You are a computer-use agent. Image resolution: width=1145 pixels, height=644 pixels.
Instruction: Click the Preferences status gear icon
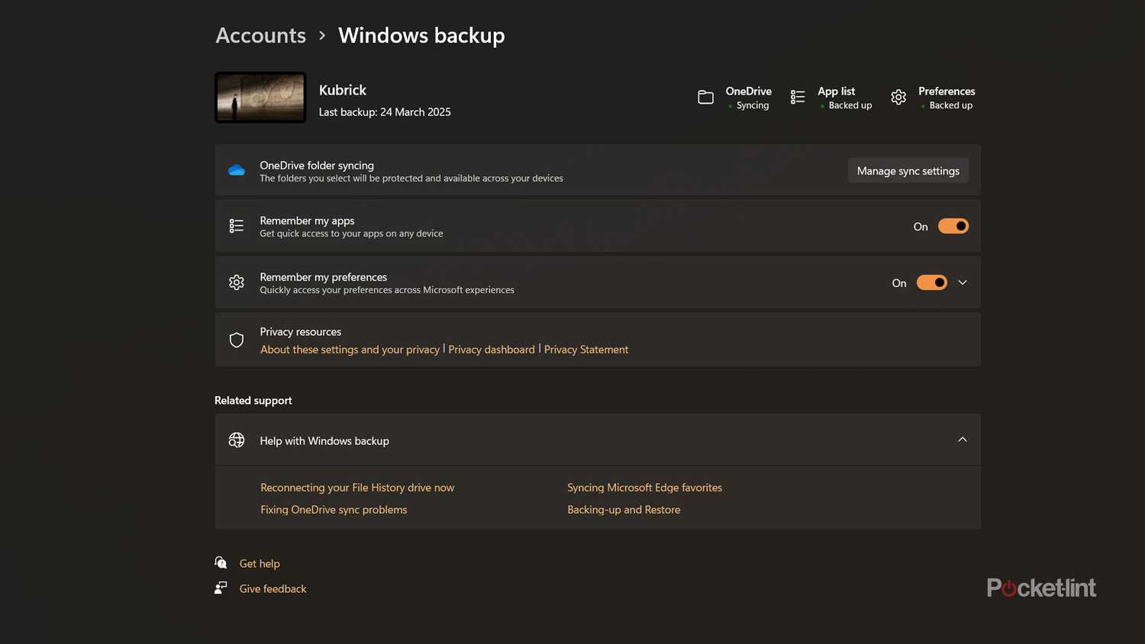coord(898,98)
